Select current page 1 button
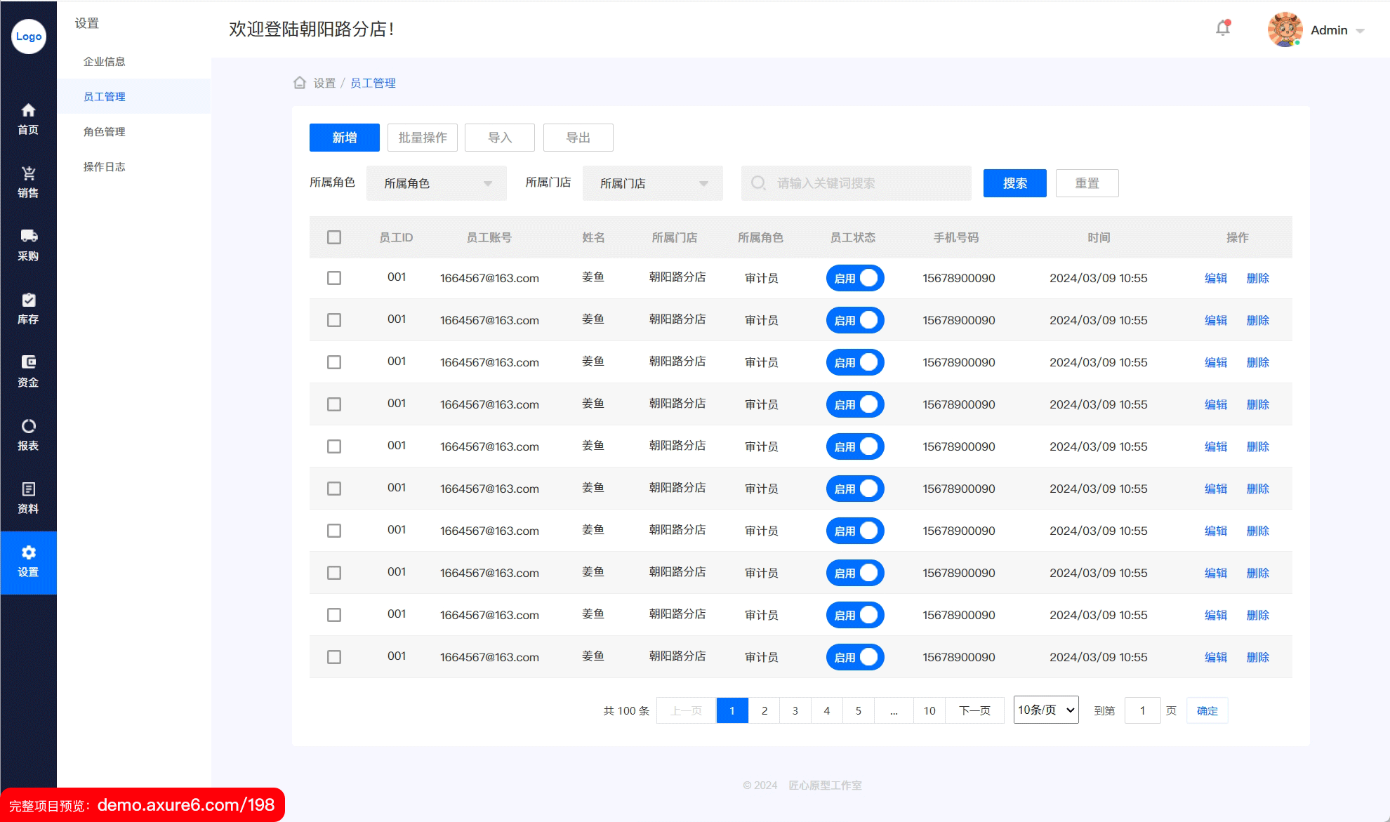1390x822 pixels. pyautogui.click(x=732, y=710)
